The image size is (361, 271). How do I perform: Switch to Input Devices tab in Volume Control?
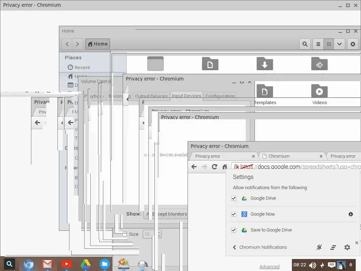[x=186, y=96]
